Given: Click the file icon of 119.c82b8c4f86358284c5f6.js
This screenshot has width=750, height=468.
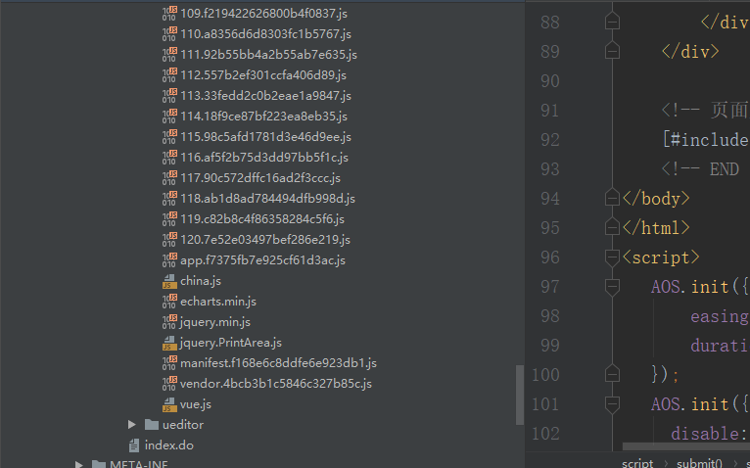Looking at the screenshot, I should (169, 219).
